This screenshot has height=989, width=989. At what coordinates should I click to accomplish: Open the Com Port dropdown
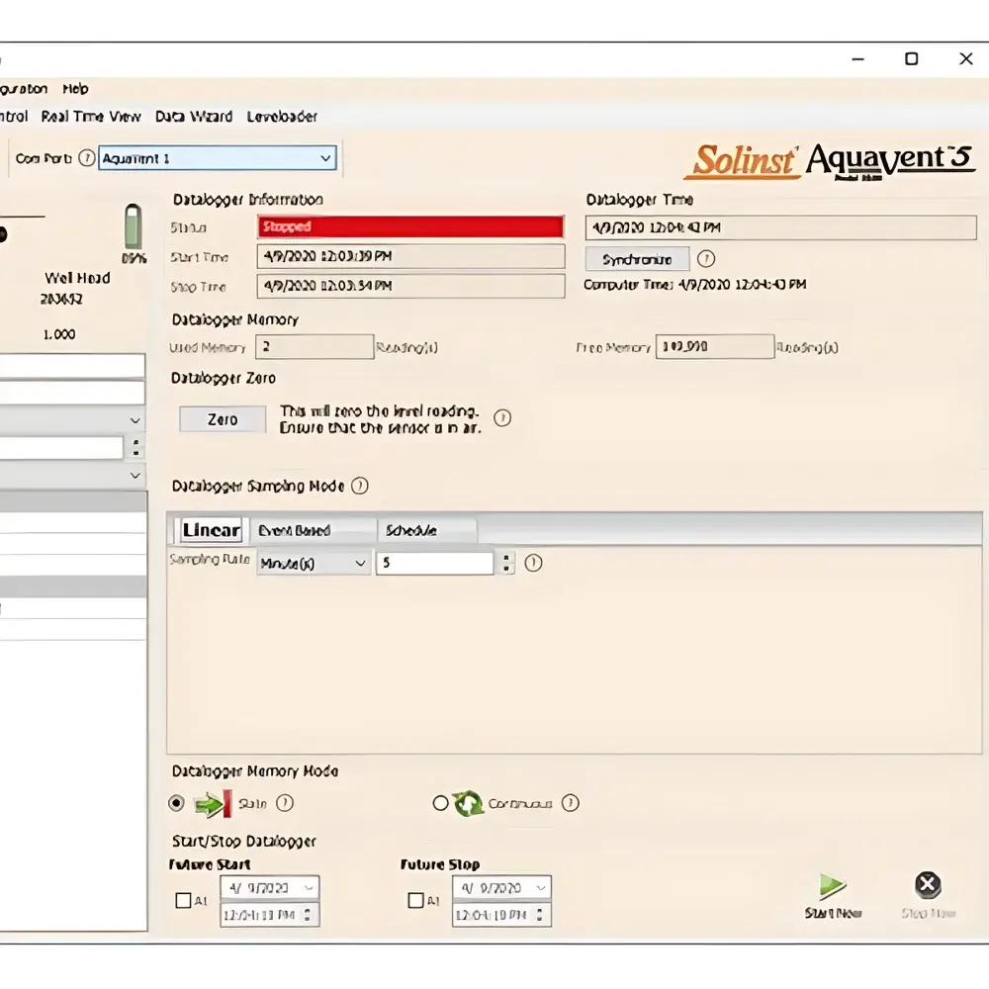click(x=325, y=158)
